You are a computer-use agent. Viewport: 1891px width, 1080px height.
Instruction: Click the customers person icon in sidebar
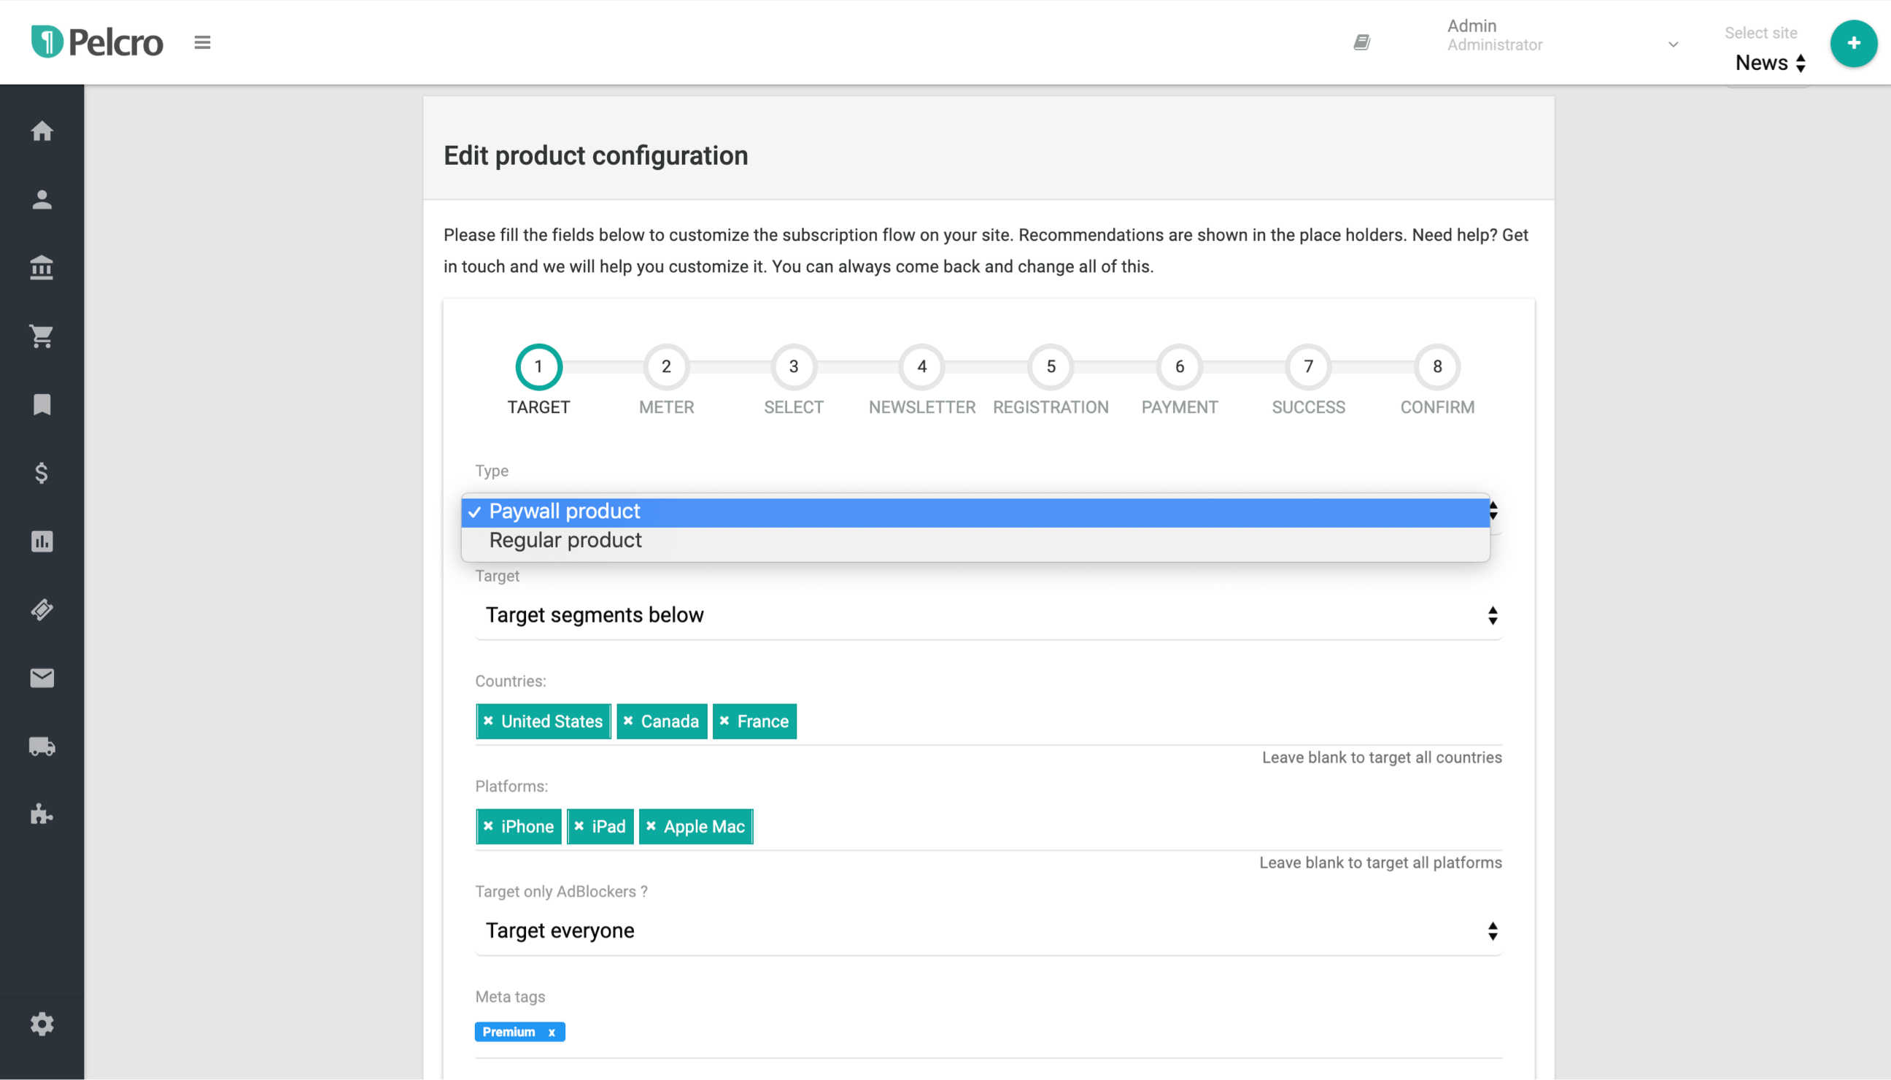point(42,199)
